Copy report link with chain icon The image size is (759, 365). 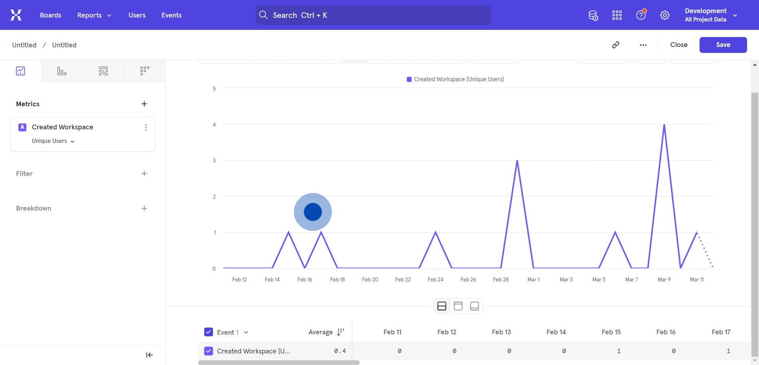[x=616, y=45]
